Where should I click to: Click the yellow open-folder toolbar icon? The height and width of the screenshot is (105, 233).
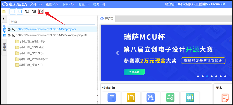(3, 12)
